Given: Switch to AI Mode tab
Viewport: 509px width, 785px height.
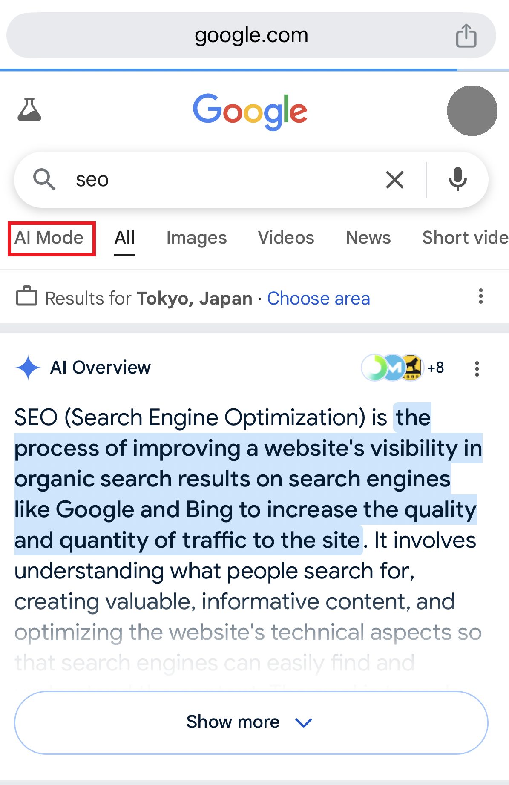Looking at the screenshot, I should pos(49,238).
